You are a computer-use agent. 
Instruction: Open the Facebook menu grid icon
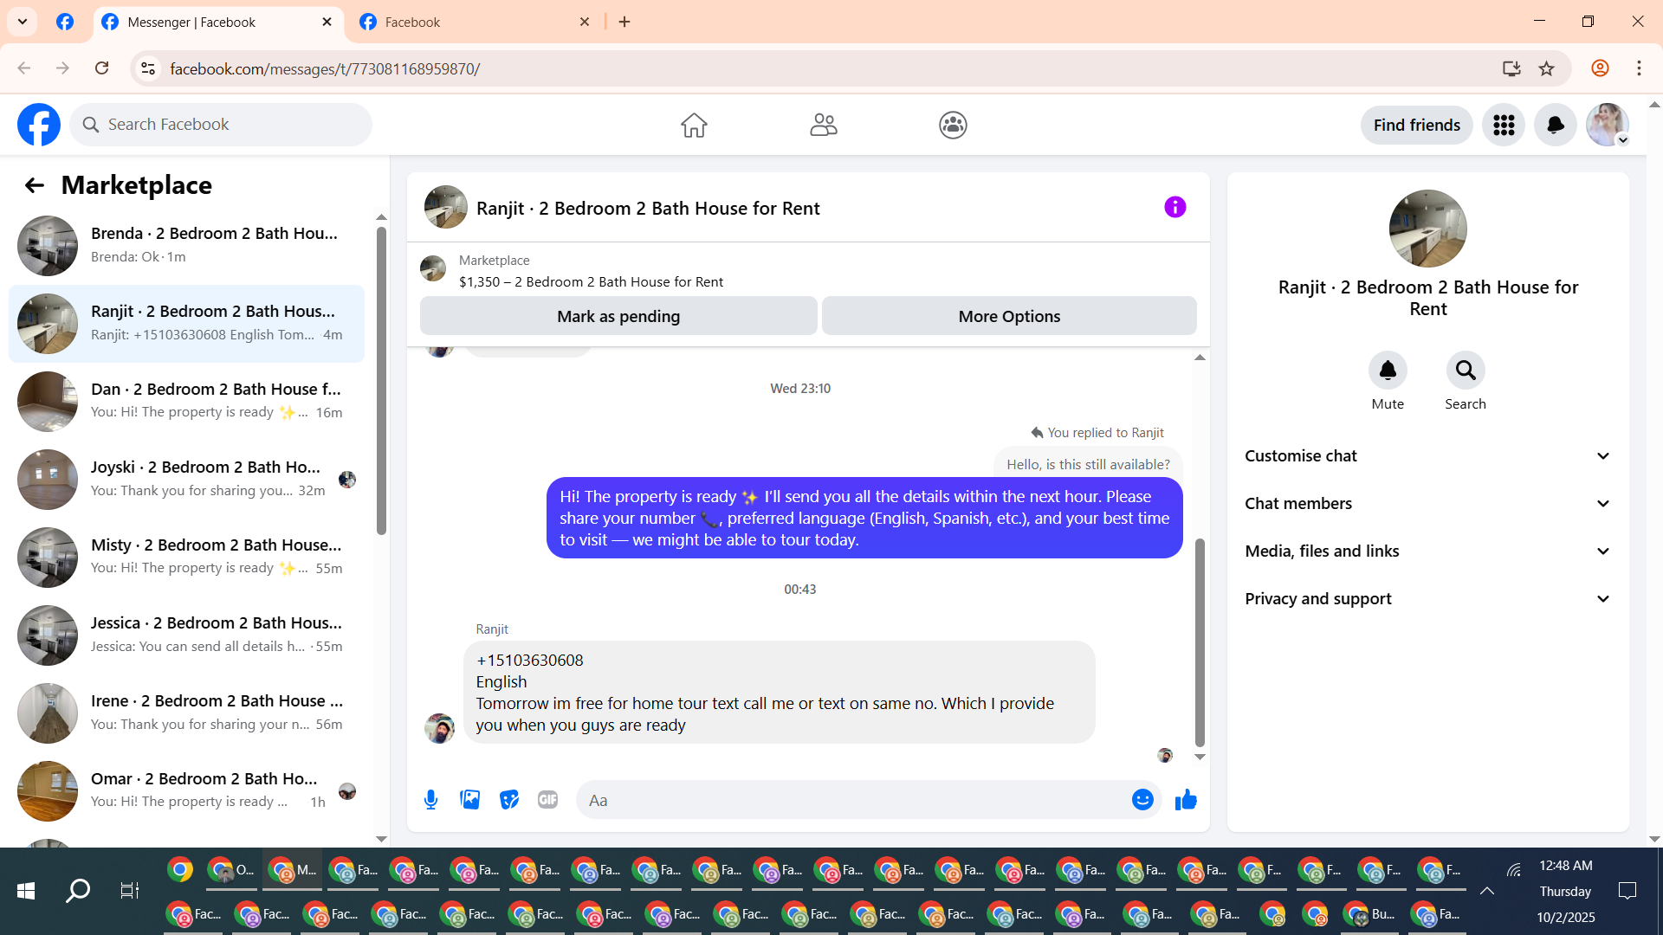(1504, 126)
